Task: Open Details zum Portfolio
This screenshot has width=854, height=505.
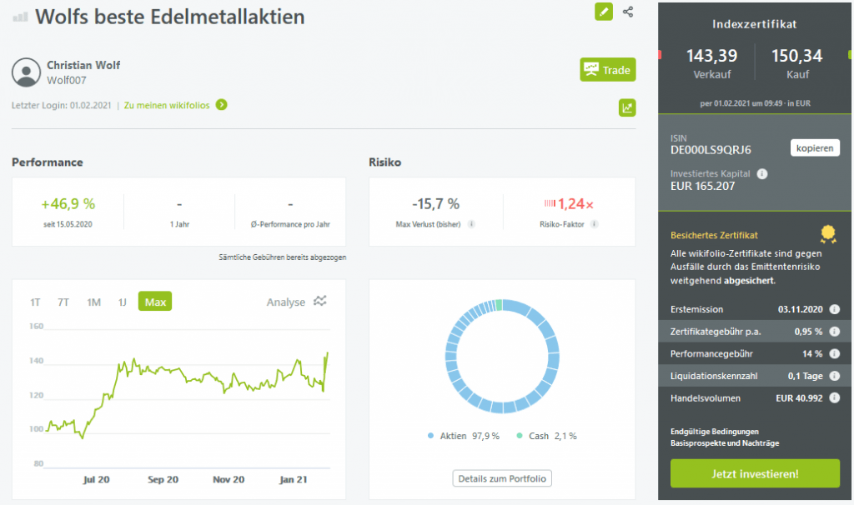Action: (x=502, y=478)
